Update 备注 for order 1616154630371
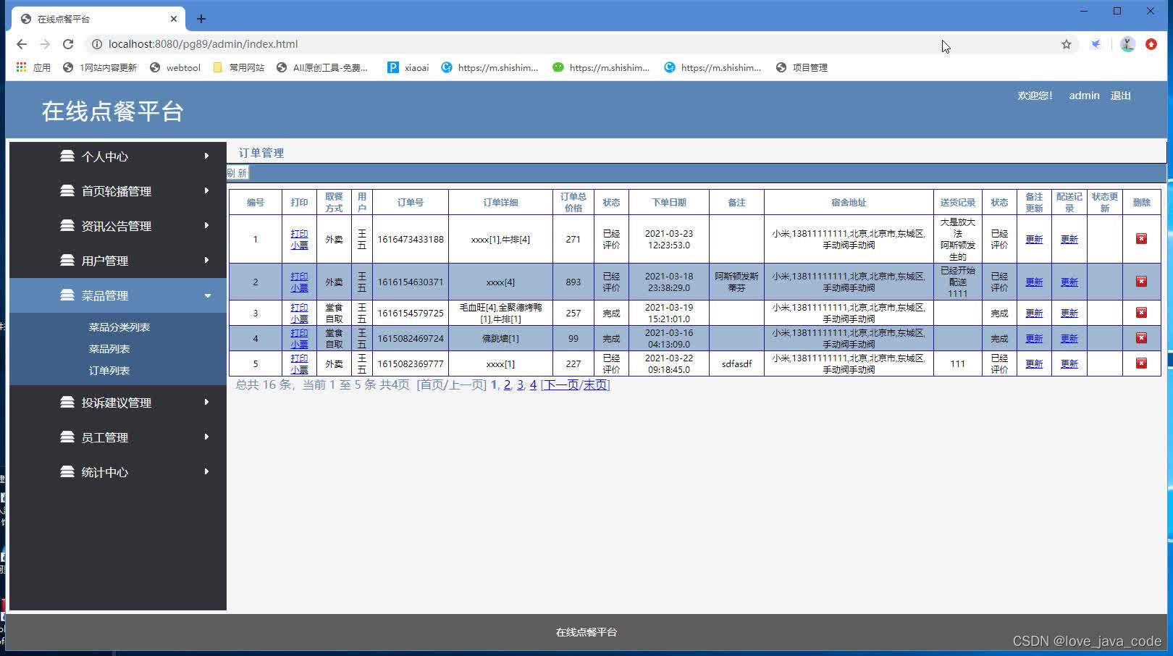The height and width of the screenshot is (656, 1173). coord(1034,282)
